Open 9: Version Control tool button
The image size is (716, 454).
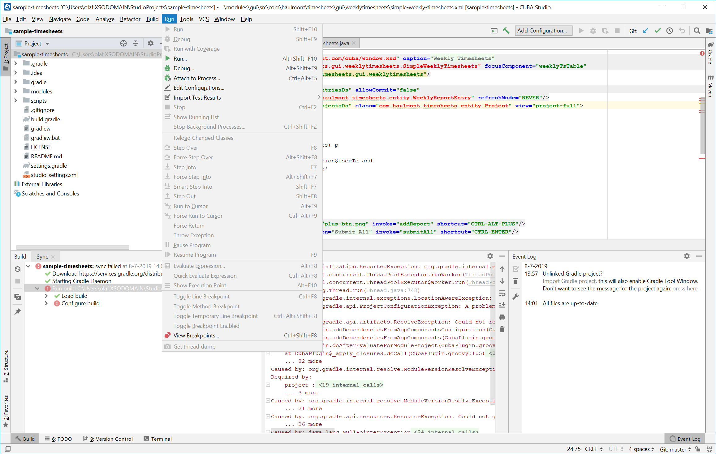pos(108,439)
